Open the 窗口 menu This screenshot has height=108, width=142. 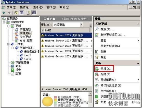click(x=51, y=7)
